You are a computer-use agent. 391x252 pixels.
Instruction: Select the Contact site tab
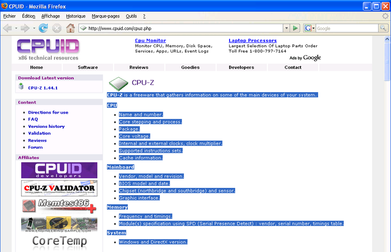[293, 67]
